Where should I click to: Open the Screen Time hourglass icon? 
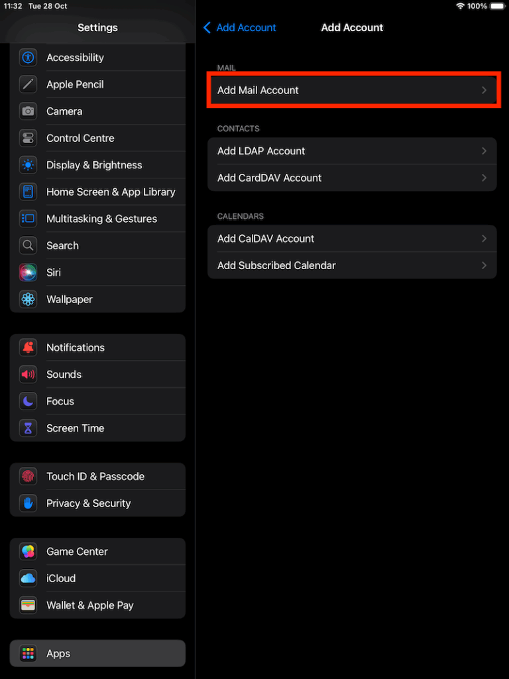(28, 428)
